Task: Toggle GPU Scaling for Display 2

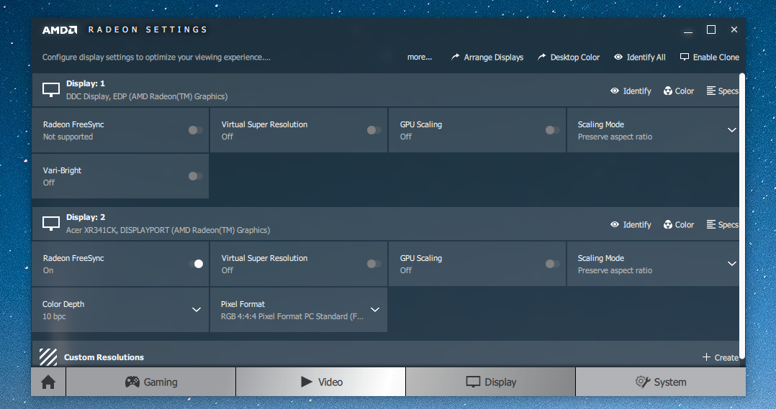Action: [552, 264]
